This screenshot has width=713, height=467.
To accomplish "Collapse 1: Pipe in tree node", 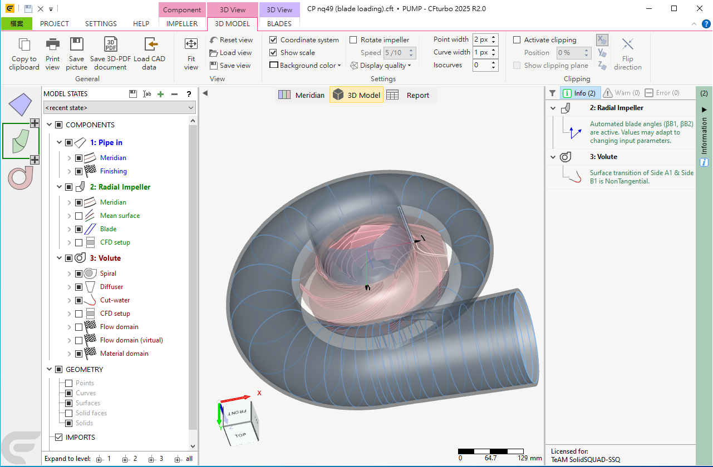I will (x=60, y=143).
